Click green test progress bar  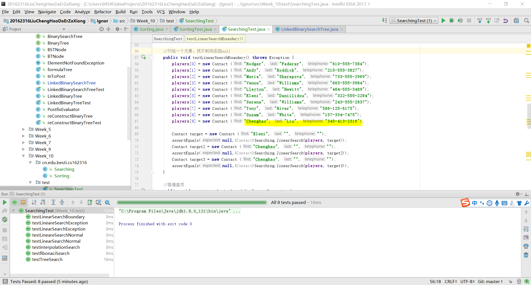coord(192,203)
